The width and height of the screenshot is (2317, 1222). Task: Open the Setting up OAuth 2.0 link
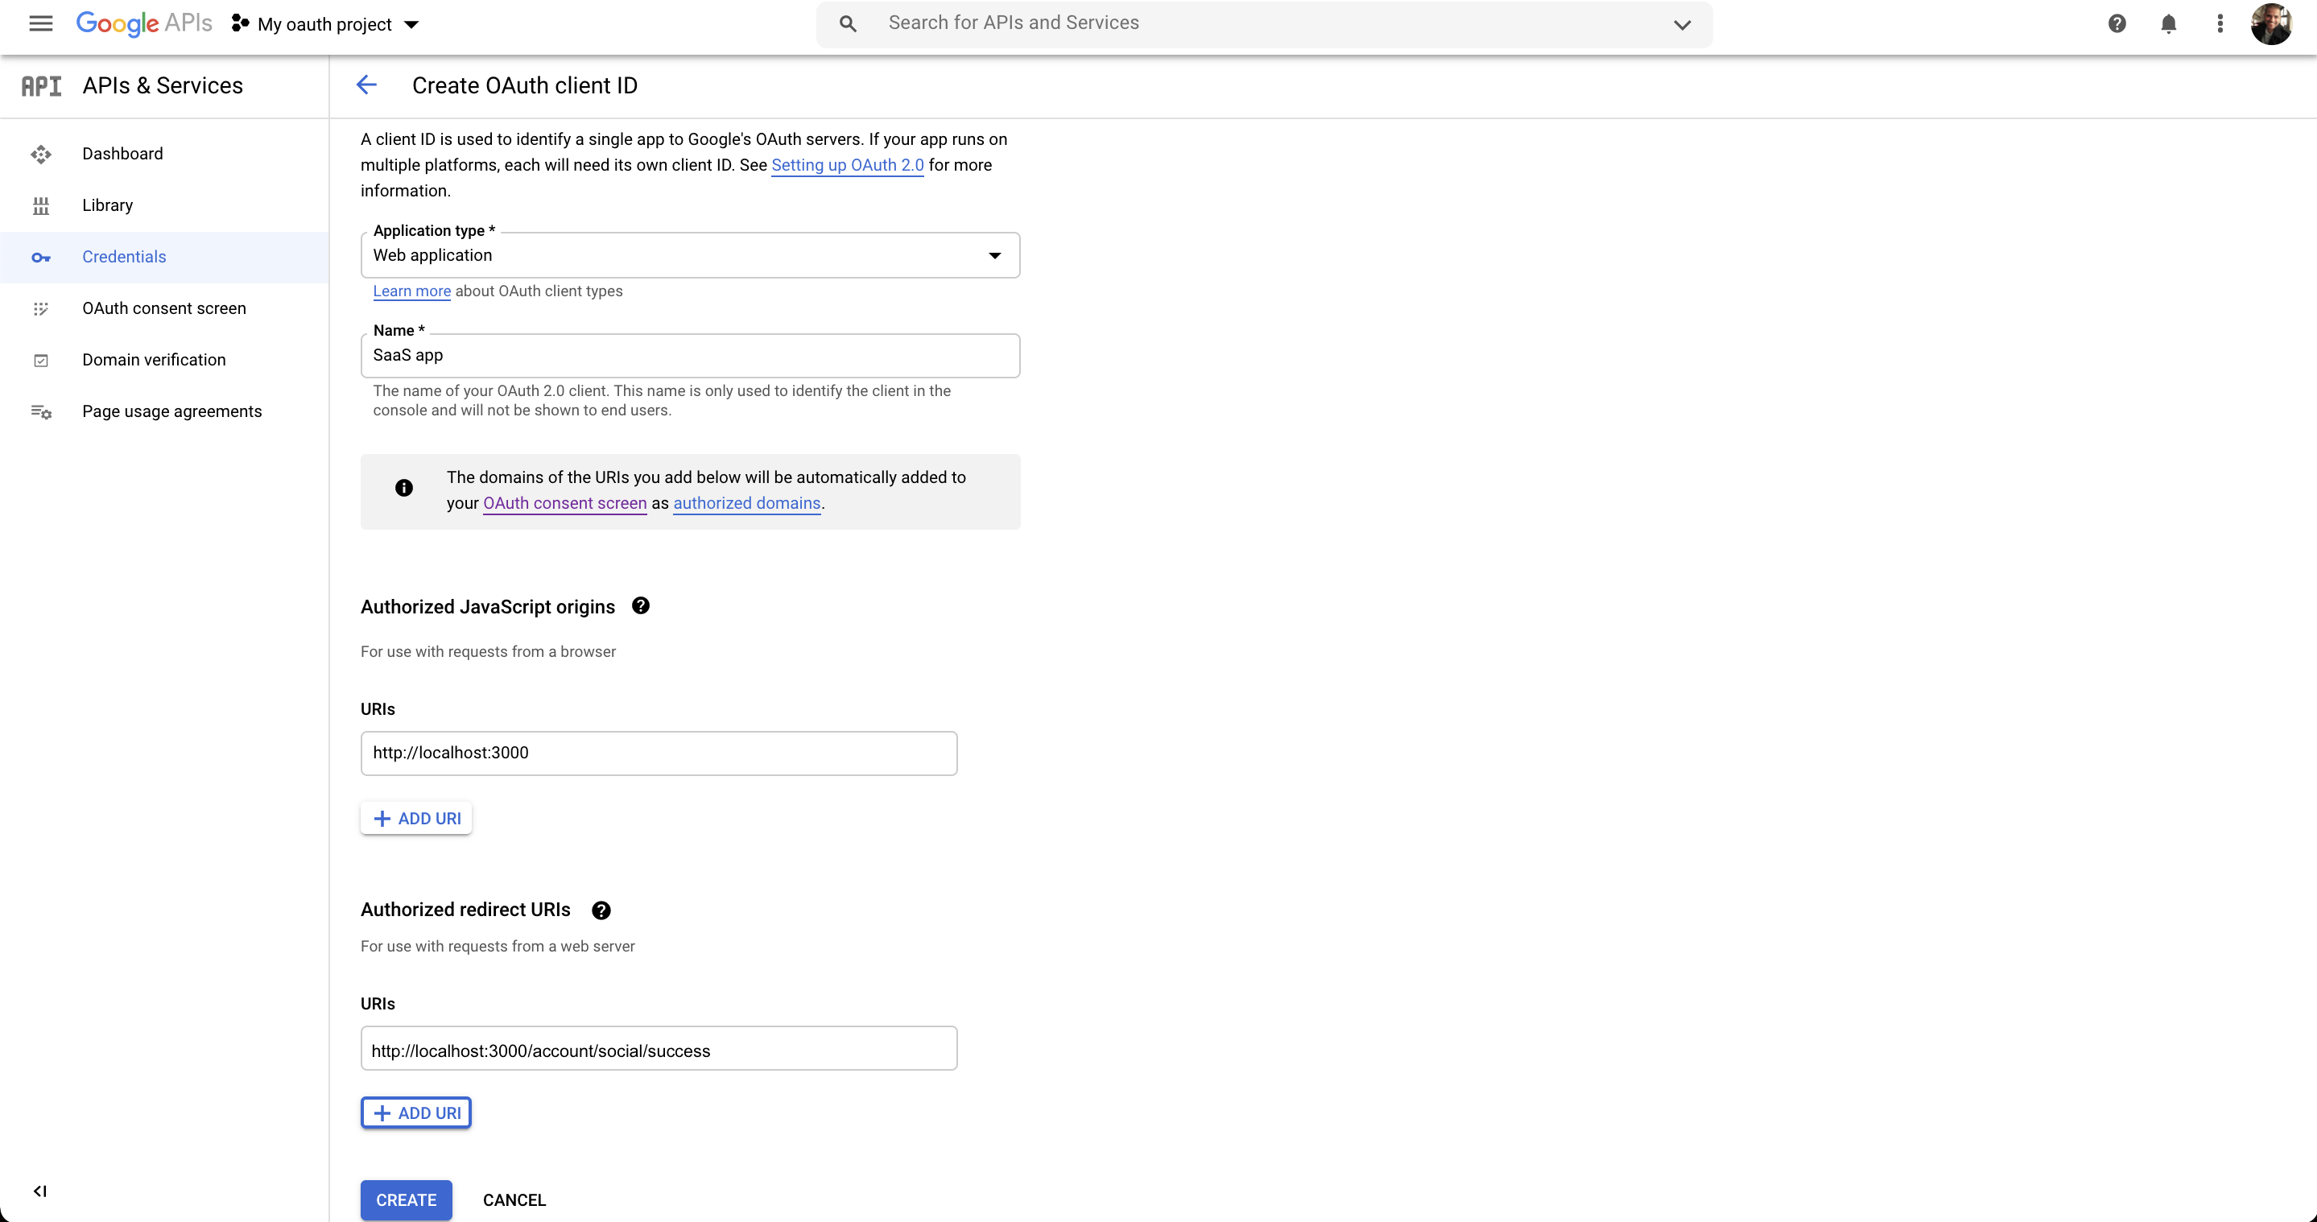[x=847, y=166]
